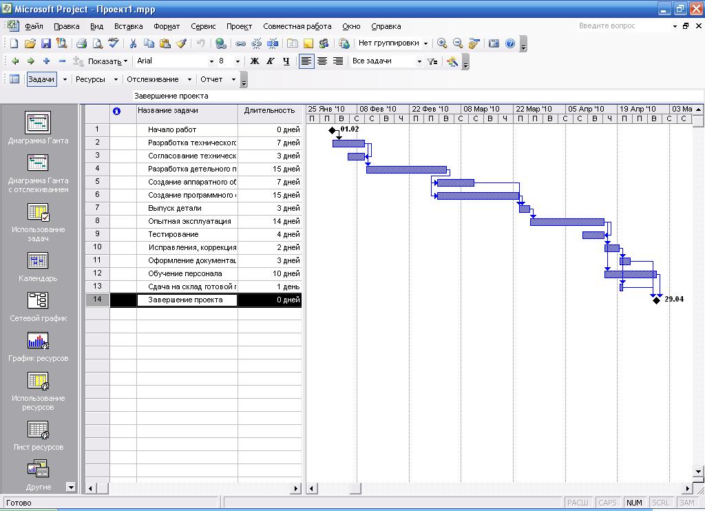Open the Arial font dropdown
Viewport: 705px width, 511px height.
pyautogui.click(x=211, y=61)
